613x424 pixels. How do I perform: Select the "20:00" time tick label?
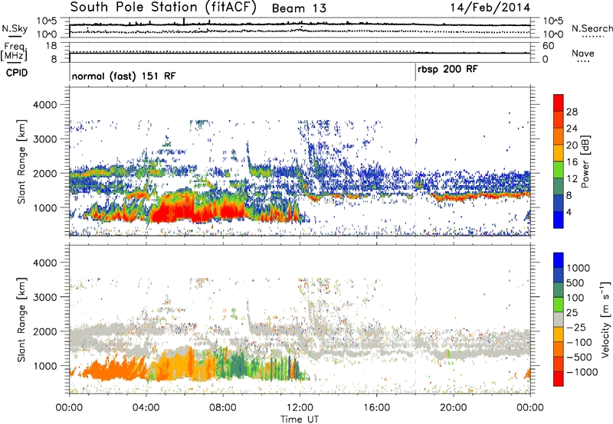[x=453, y=408]
